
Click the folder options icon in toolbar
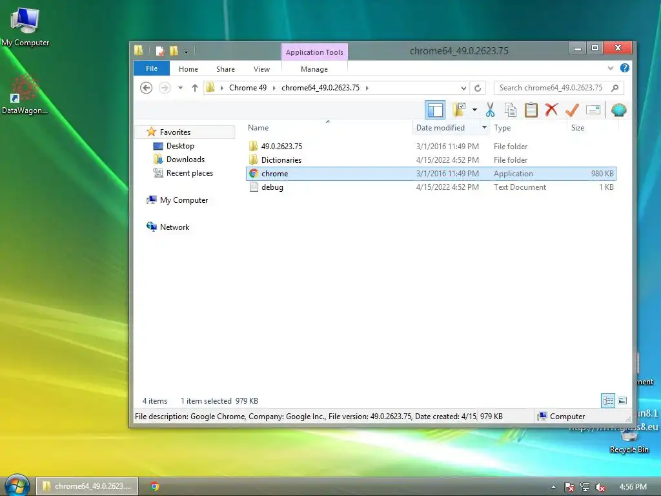(x=459, y=110)
